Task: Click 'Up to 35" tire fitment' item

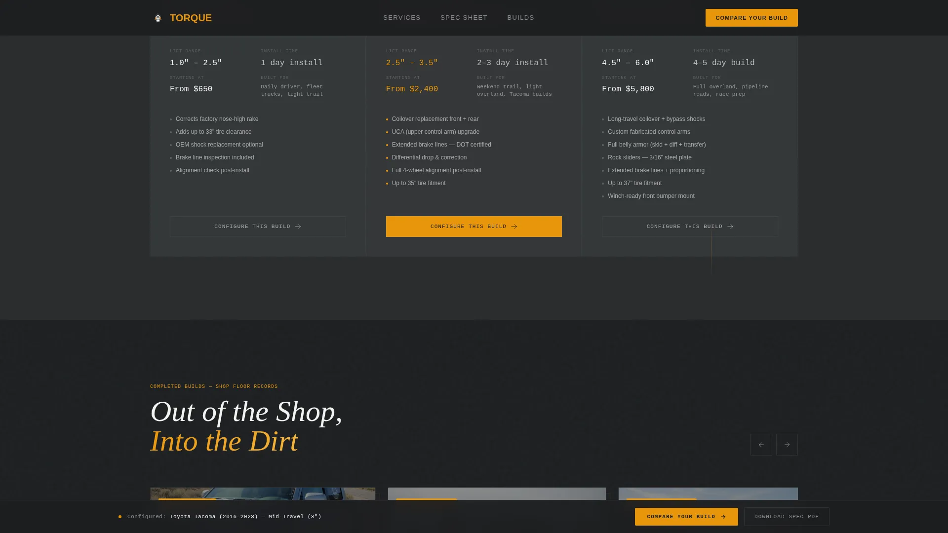Action: pos(419,183)
